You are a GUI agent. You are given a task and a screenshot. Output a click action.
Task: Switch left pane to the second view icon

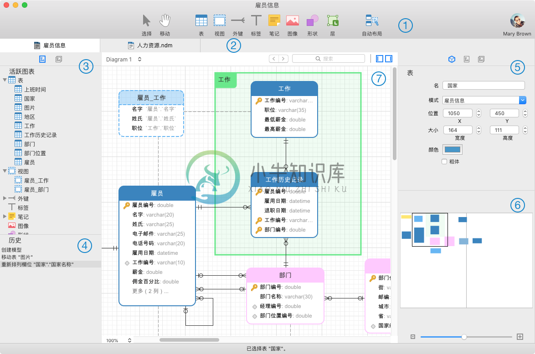click(x=59, y=59)
